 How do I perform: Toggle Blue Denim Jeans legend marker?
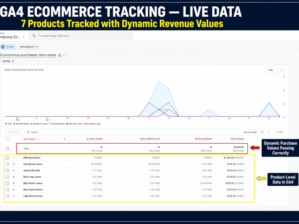coord(85,124)
